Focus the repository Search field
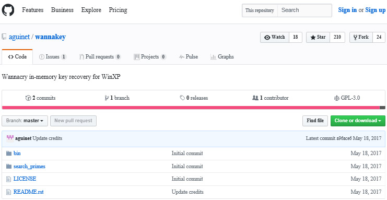 pyautogui.click(x=304, y=10)
